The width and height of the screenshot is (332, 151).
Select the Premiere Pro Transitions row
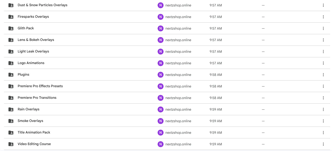click(37, 98)
